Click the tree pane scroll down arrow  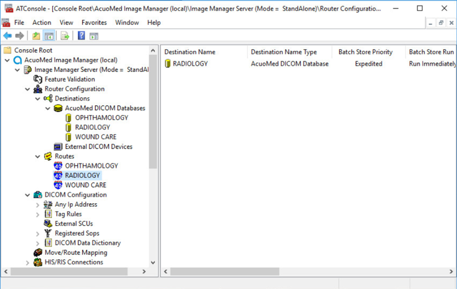[153, 262]
